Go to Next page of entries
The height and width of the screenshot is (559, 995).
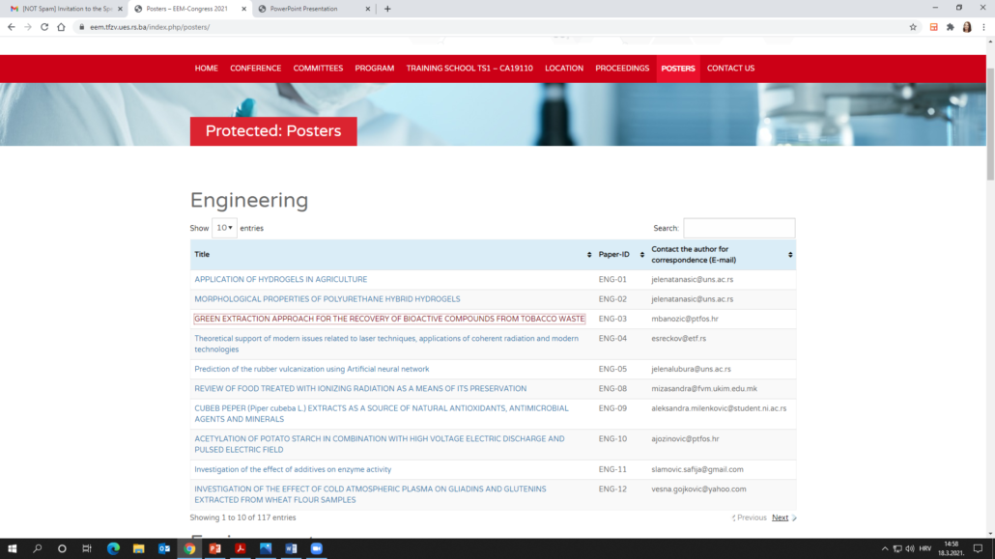780,517
